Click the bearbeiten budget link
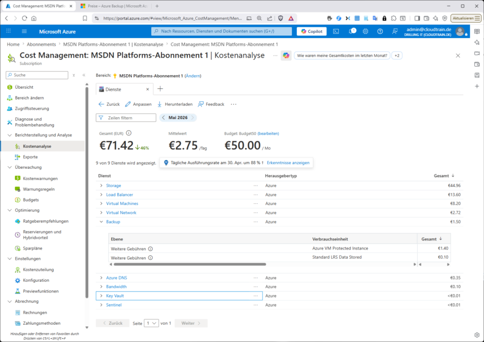484x342 pixels. tap(268, 134)
